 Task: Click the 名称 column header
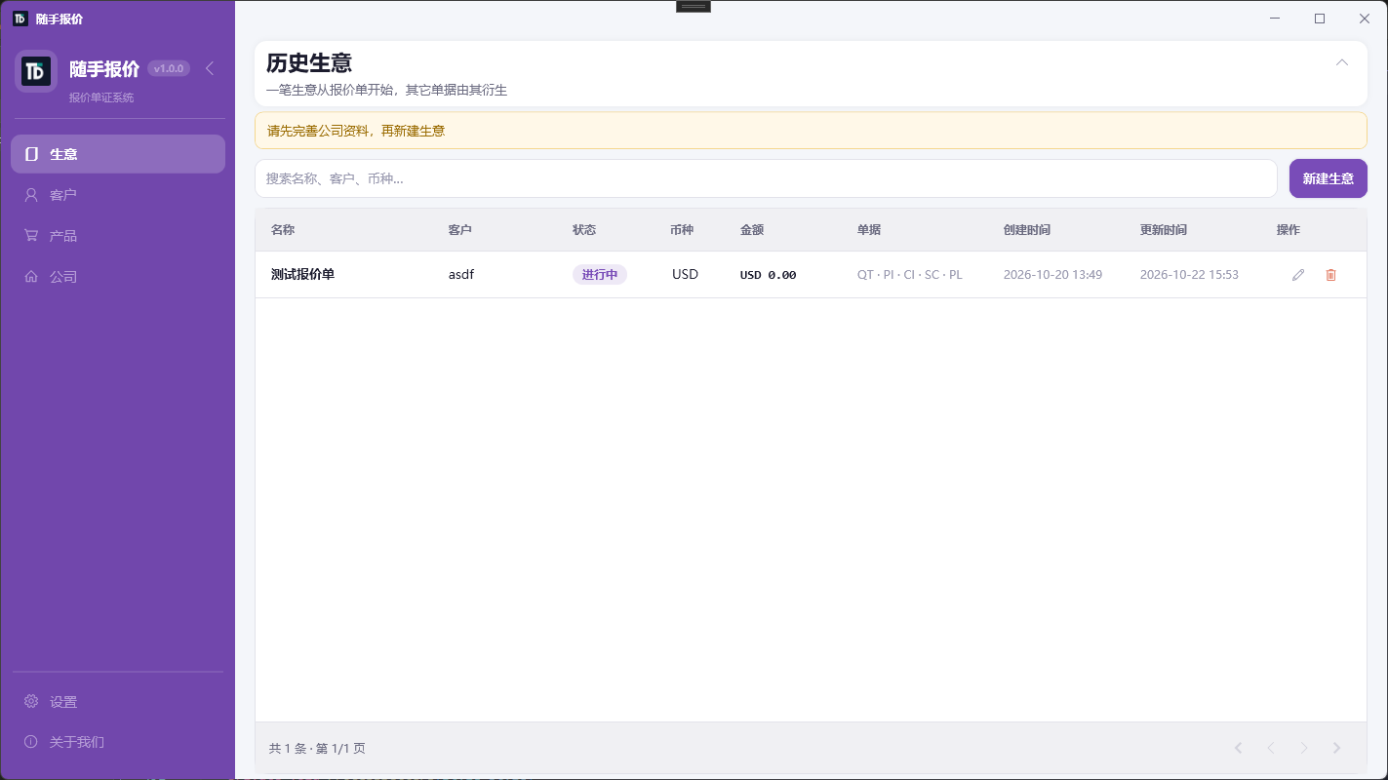(283, 230)
